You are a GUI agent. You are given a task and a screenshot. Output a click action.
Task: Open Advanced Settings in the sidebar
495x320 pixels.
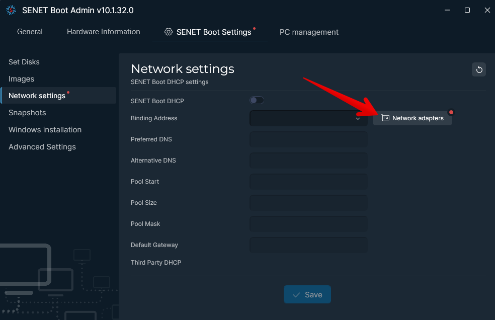[x=42, y=146]
